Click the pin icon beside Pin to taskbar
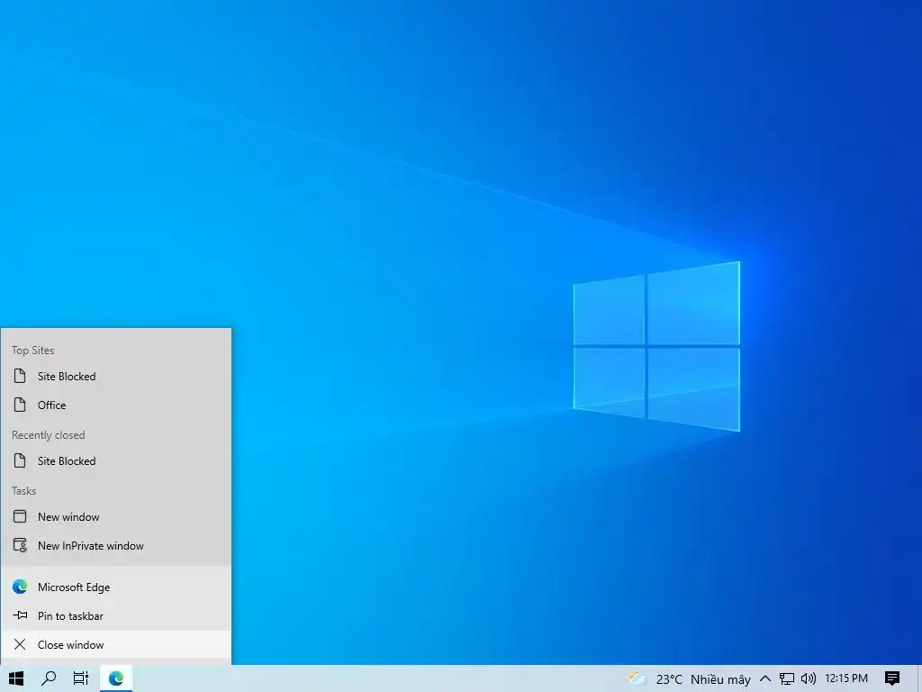This screenshot has width=922, height=692. (20, 615)
